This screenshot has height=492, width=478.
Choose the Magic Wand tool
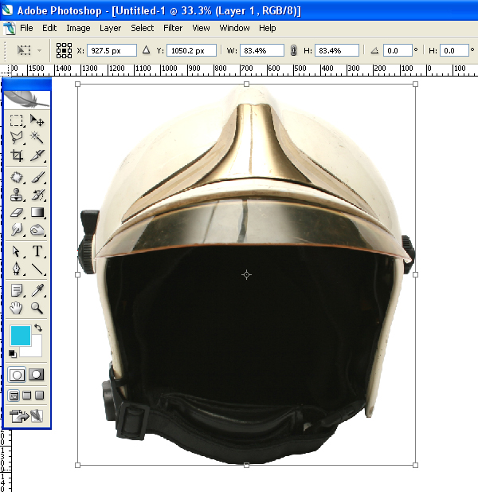click(x=37, y=138)
